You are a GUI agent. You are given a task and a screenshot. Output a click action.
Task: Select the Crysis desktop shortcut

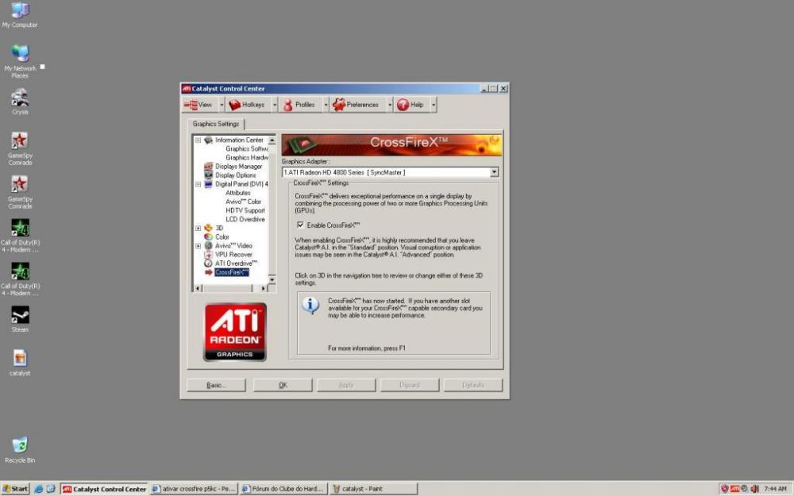pos(20,102)
